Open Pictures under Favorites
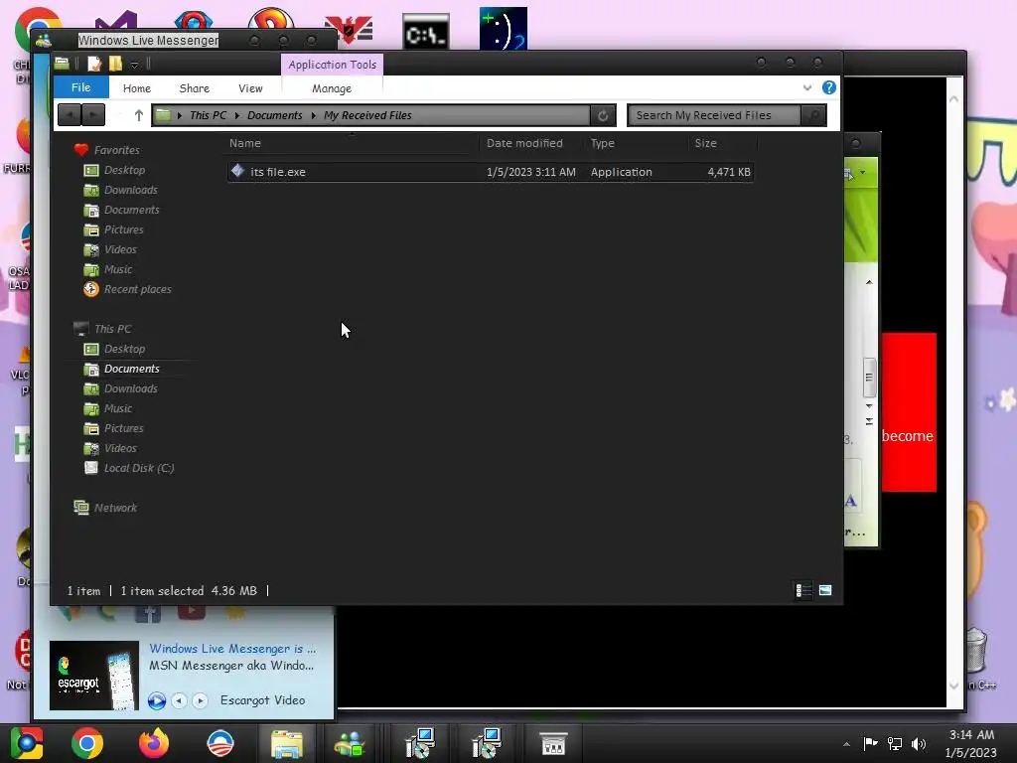This screenshot has width=1017, height=763. pos(124,229)
